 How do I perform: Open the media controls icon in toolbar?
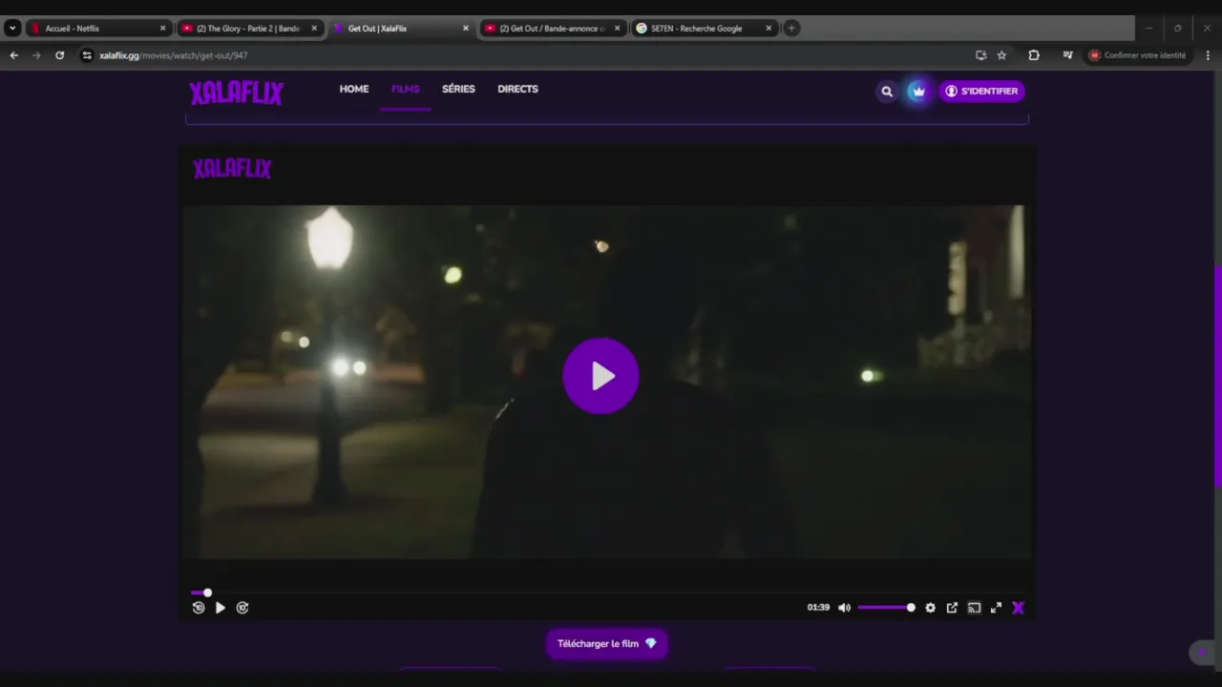point(1067,55)
